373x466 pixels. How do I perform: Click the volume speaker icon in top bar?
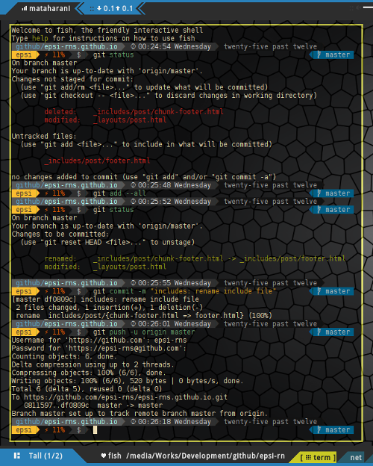[358, 8]
